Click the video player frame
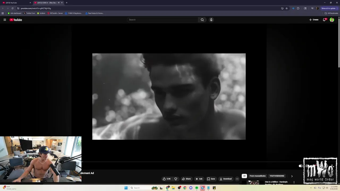 [x=169, y=97]
